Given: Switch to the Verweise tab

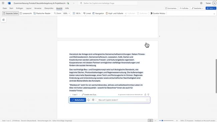Looking at the screenshot, I should point(38,8).
